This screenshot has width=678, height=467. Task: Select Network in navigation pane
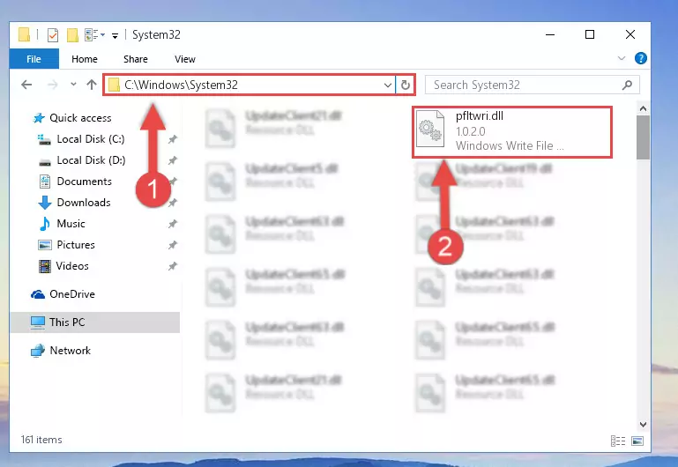point(71,351)
